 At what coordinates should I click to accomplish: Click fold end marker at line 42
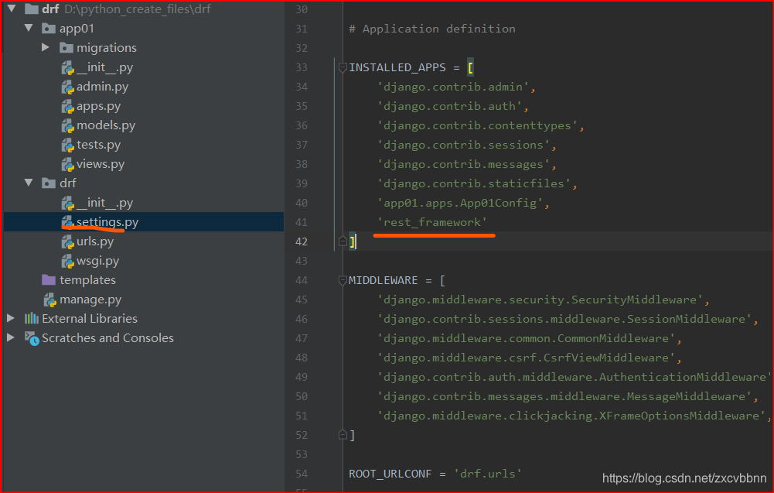(x=343, y=241)
